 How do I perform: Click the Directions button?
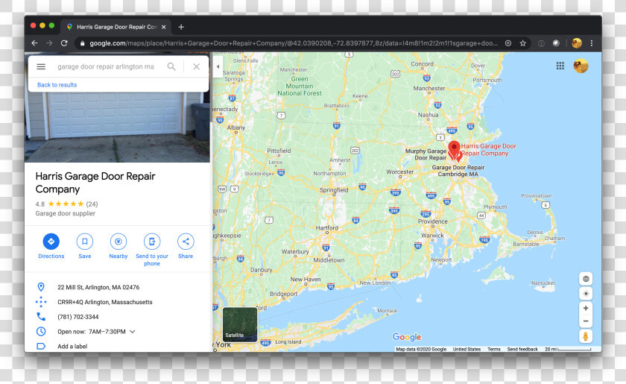51,242
